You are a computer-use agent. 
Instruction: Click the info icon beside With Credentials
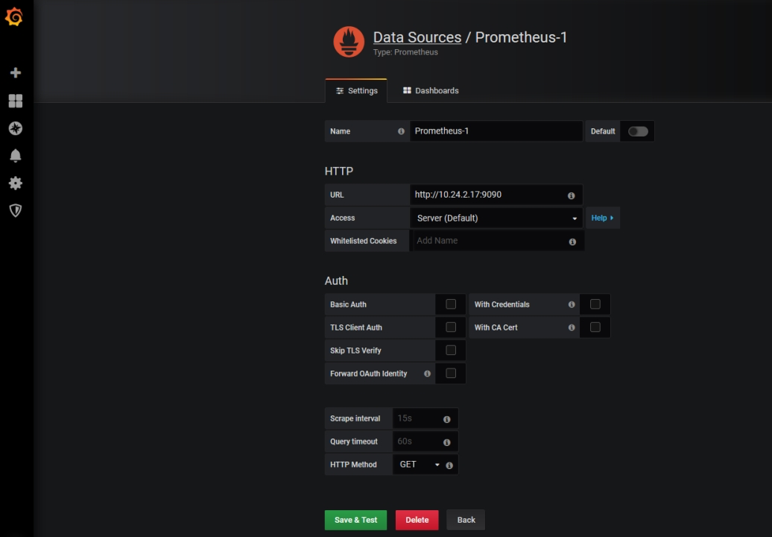pyautogui.click(x=572, y=304)
